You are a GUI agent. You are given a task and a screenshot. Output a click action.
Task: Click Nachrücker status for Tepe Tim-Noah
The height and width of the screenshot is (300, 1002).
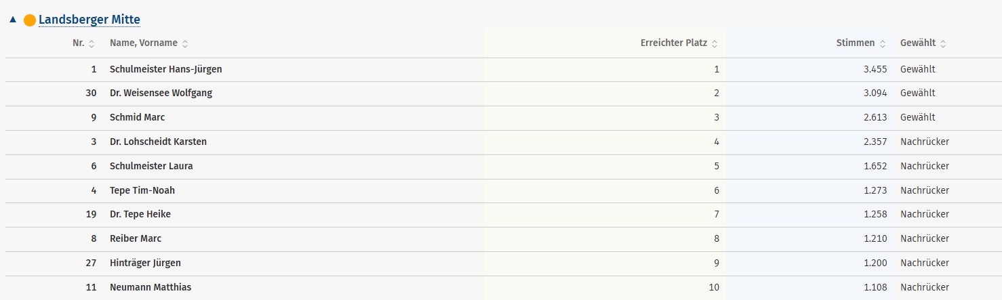(924, 190)
